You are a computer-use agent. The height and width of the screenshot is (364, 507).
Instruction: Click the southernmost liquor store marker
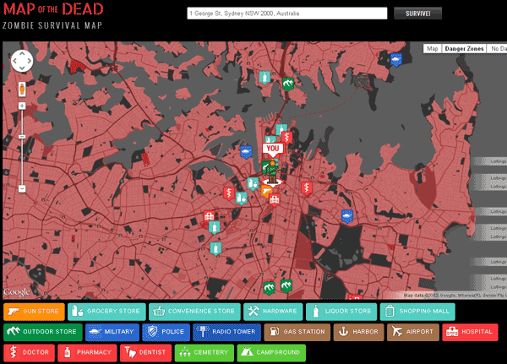(215, 248)
